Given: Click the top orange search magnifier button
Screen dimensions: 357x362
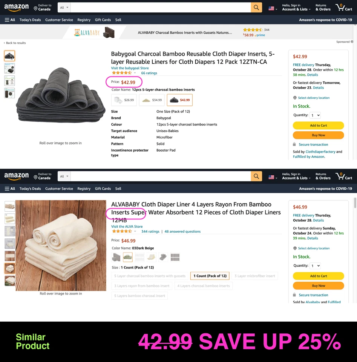Looking at the screenshot, I should (256, 8).
